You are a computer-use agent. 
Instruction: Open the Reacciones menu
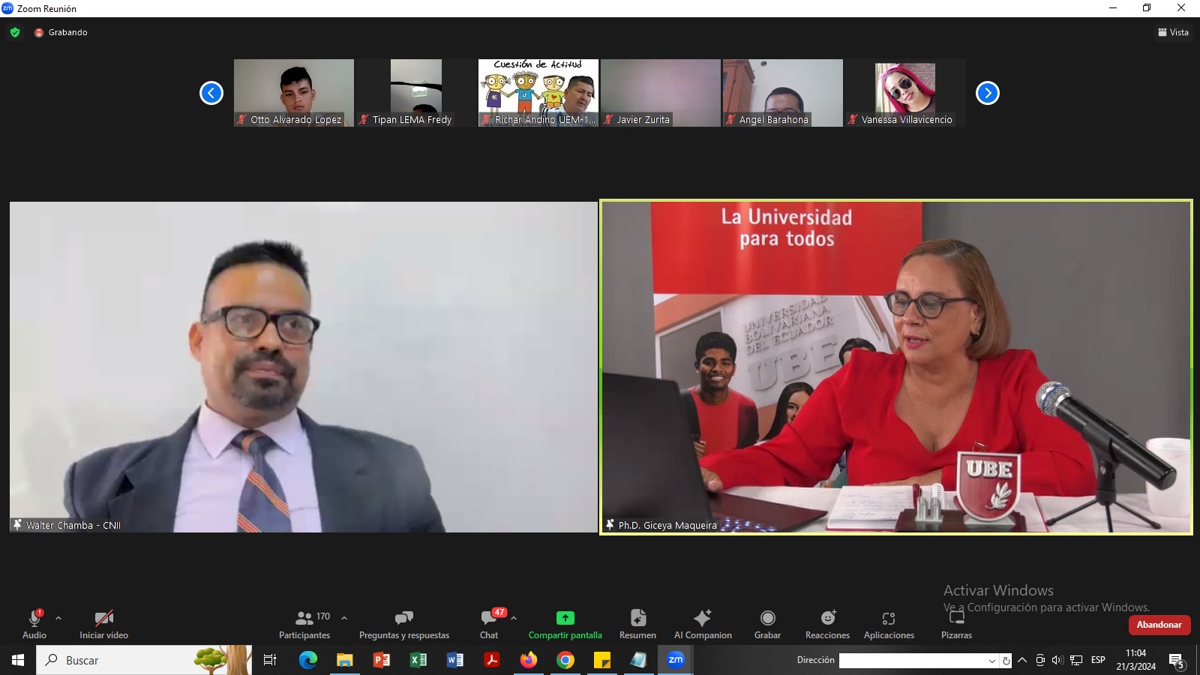[827, 624]
